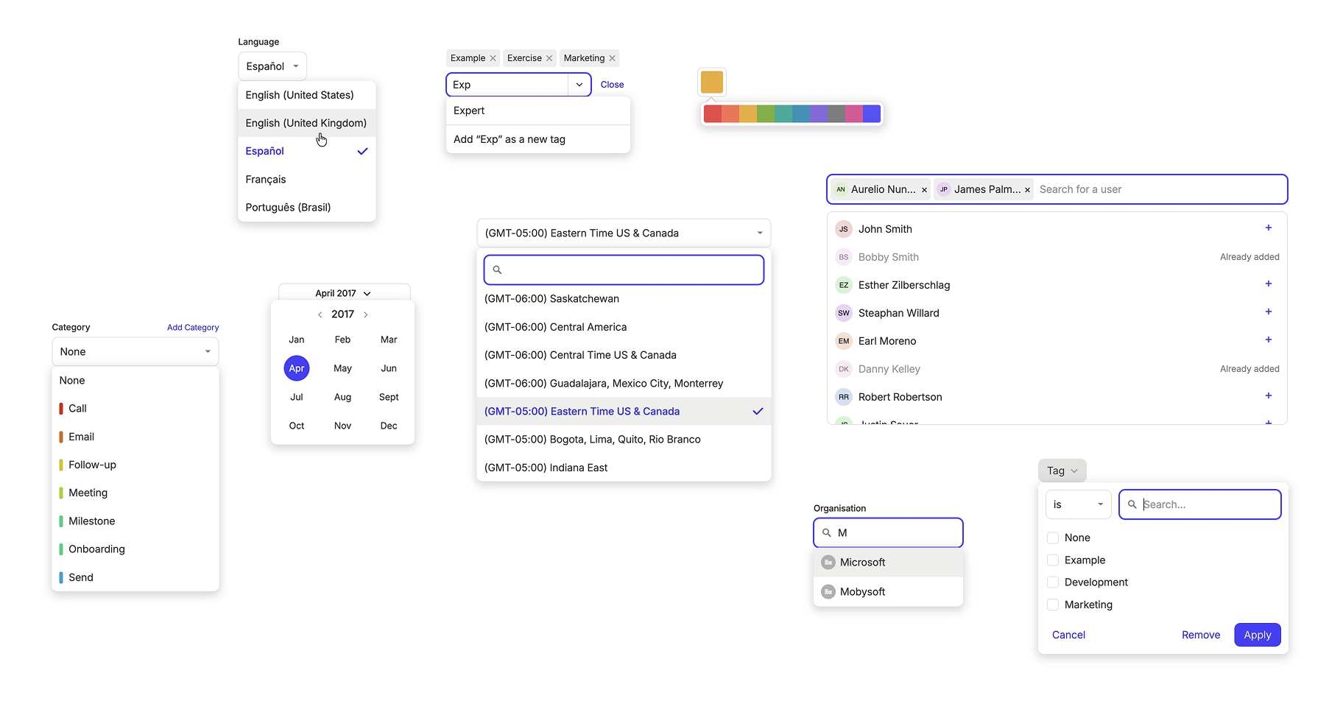This screenshot has height=704, width=1343.
Task: Expand the April 2017 month selector
Action: (x=344, y=293)
